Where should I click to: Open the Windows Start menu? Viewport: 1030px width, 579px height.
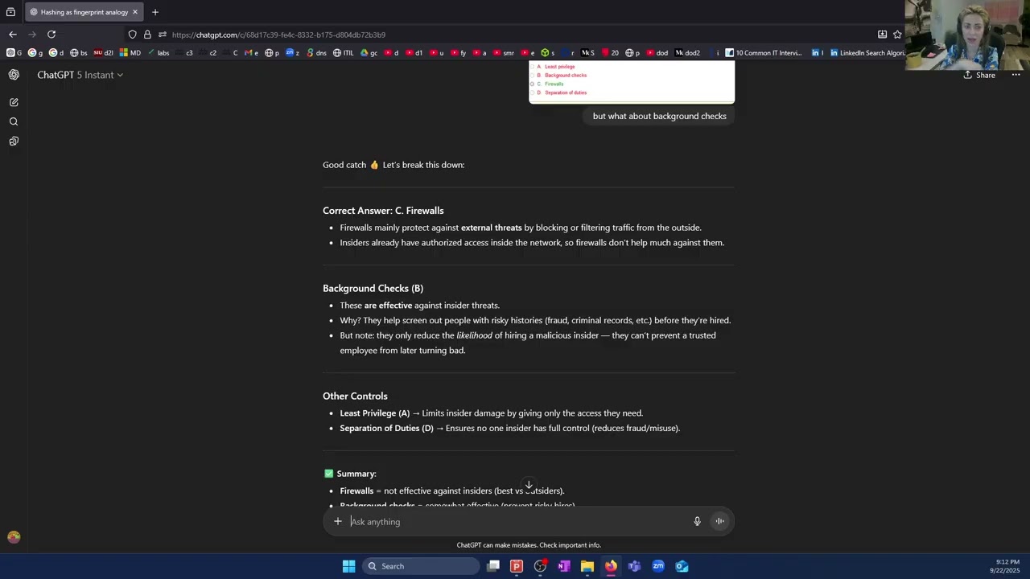tap(348, 566)
